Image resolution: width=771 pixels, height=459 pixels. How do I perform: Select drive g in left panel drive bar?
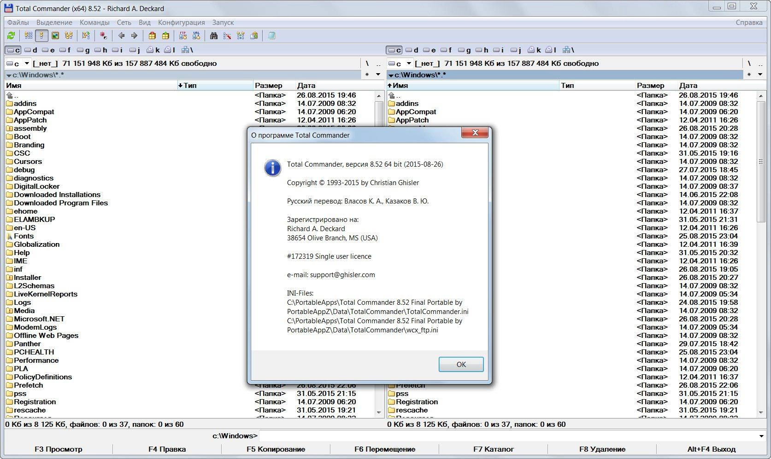coord(83,50)
